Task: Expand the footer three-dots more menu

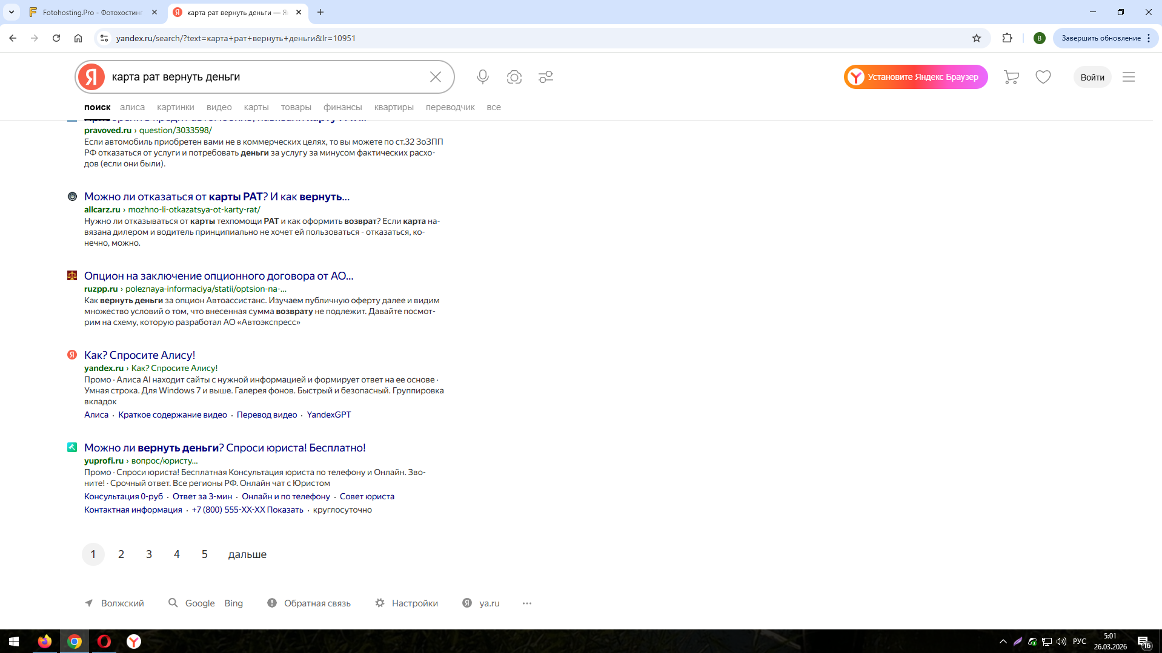Action: click(527, 603)
